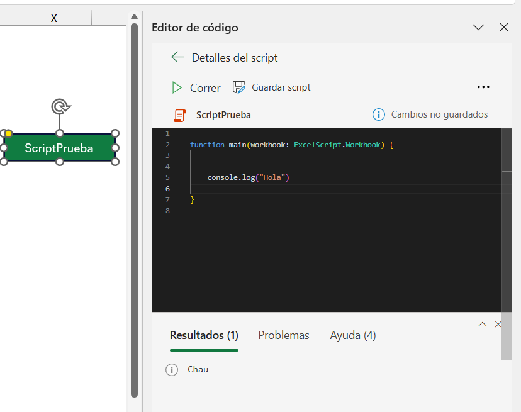Collapse the Editor de código pane with chevron
Screen dimensions: 521x412
[x=478, y=27]
